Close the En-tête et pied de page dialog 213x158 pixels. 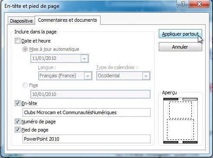tap(199, 4)
